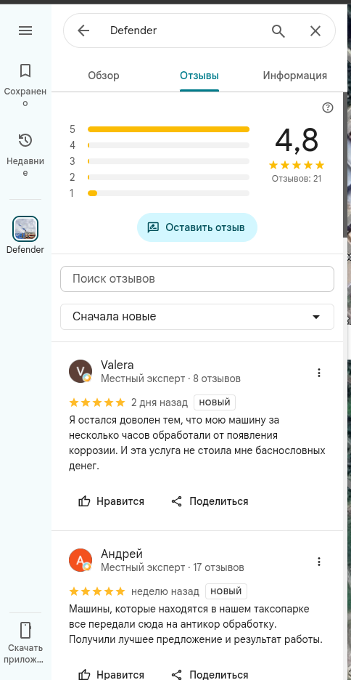Screen dimensions: 351x680
Task: Like Андрей's review with Нравится
Action: 111,675
